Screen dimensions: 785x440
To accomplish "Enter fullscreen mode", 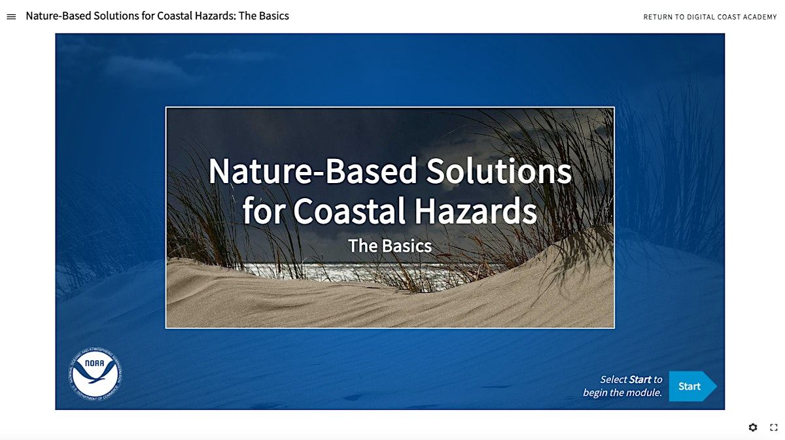I will (773, 427).
